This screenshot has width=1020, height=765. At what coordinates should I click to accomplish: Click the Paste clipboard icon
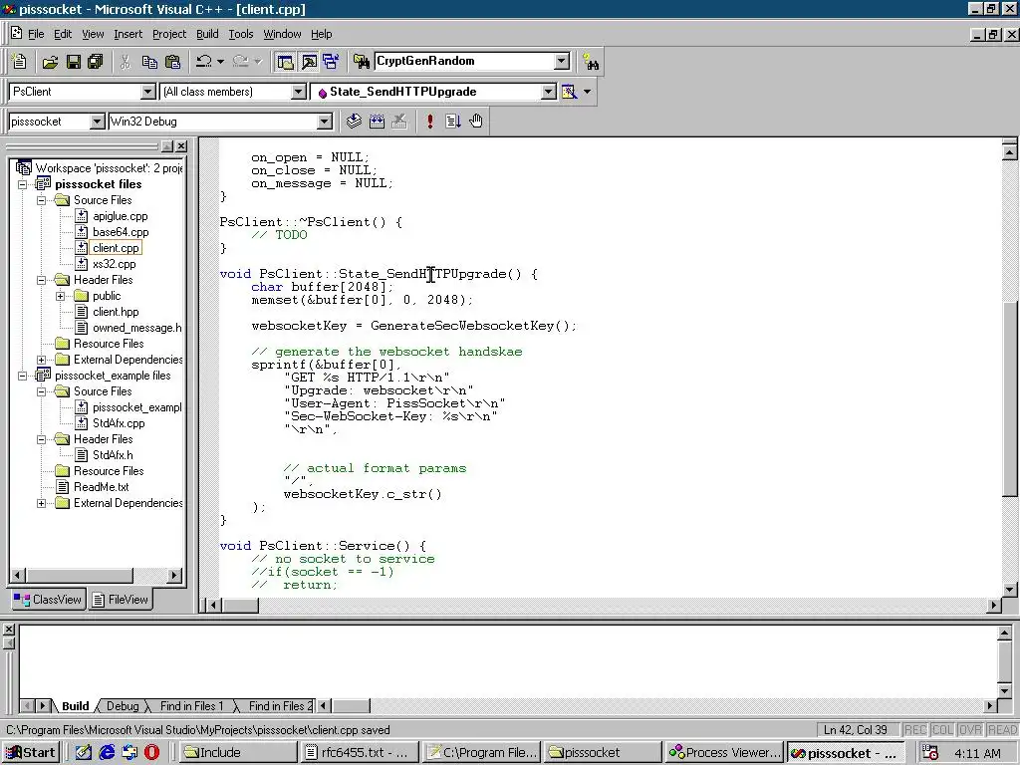tap(173, 62)
